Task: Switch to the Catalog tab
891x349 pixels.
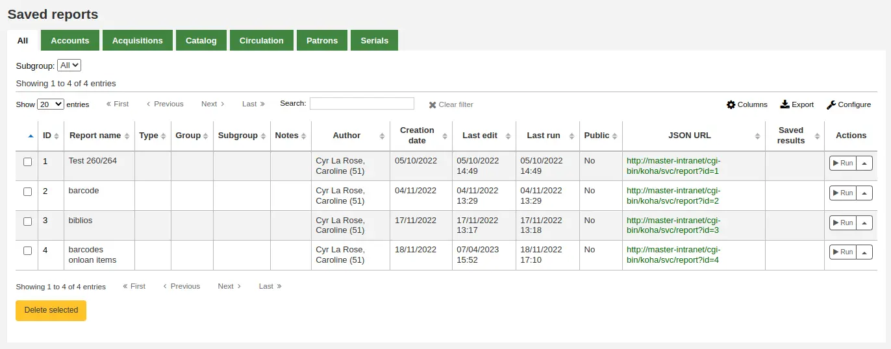Action: click(x=201, y=40)
